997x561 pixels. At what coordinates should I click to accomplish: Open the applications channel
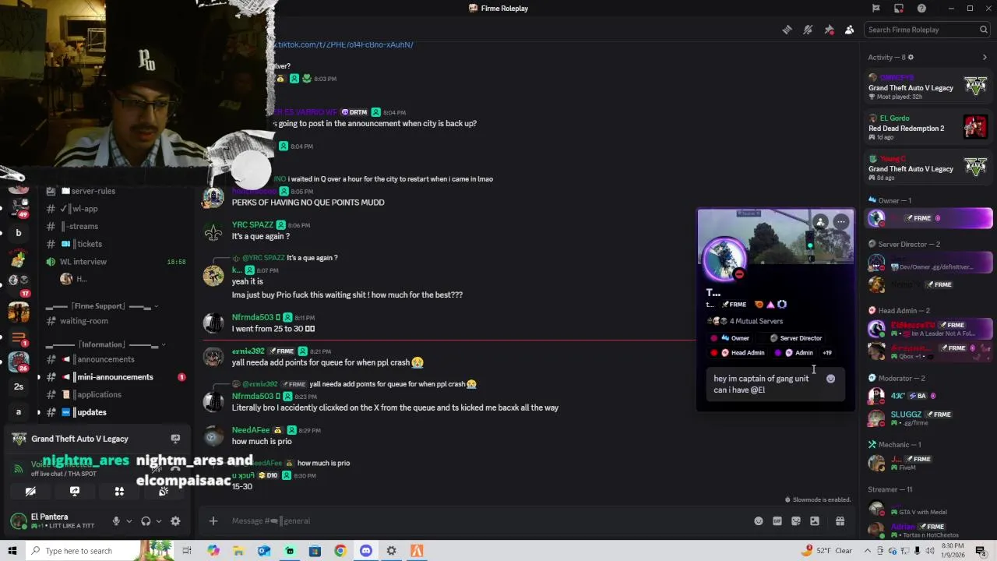[117, 395]
